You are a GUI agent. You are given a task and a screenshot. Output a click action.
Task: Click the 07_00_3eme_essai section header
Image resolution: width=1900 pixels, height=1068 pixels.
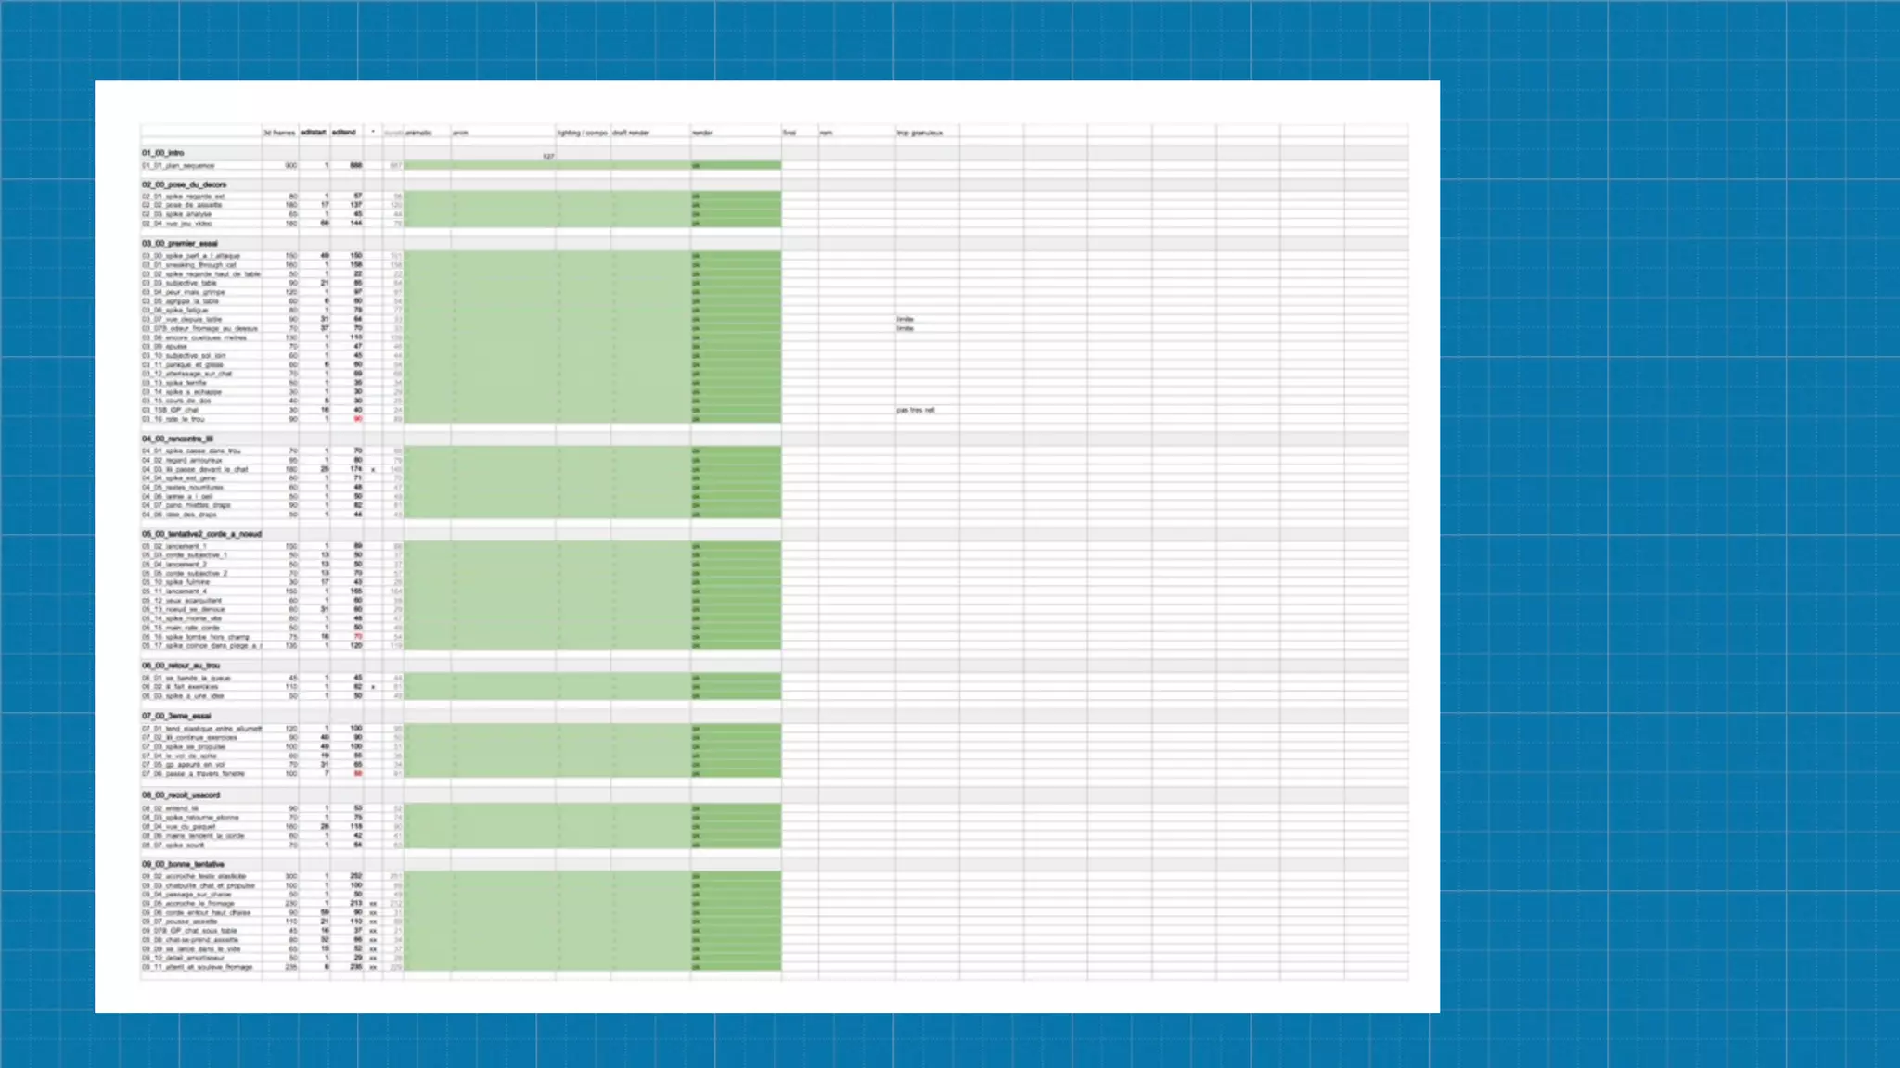[176, 717]
